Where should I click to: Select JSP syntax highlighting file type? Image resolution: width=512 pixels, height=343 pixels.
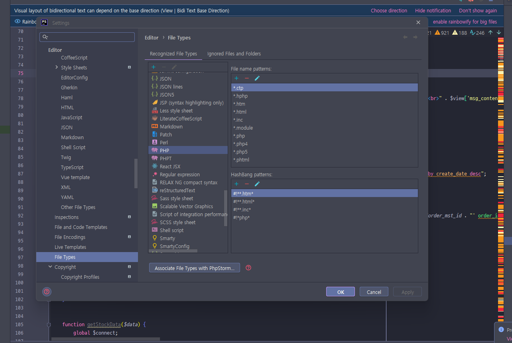coord(188,103)
